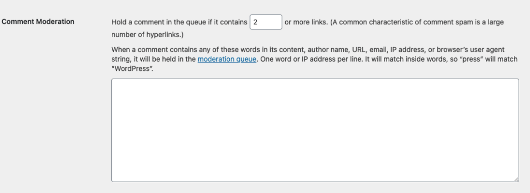Click the word "URL" in the description

(359, 50)
